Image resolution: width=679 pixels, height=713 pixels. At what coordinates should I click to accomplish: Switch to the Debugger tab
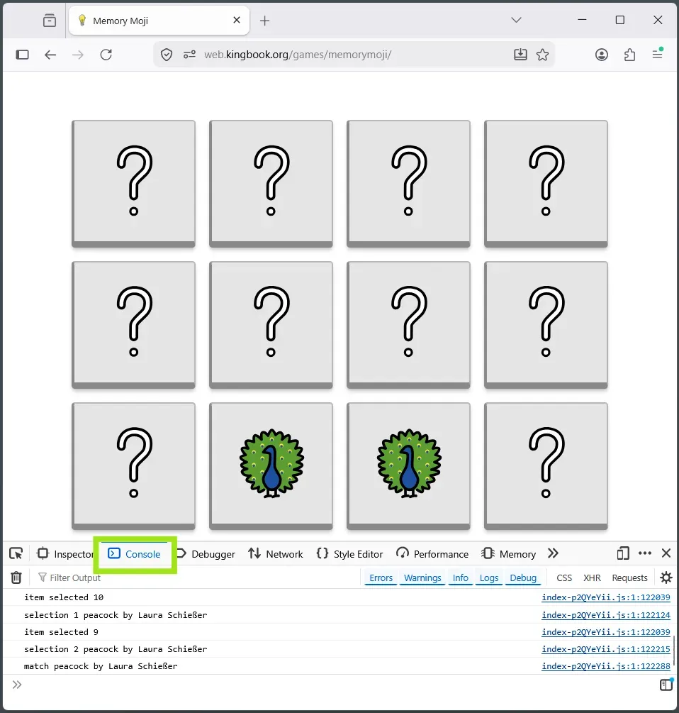206,554
